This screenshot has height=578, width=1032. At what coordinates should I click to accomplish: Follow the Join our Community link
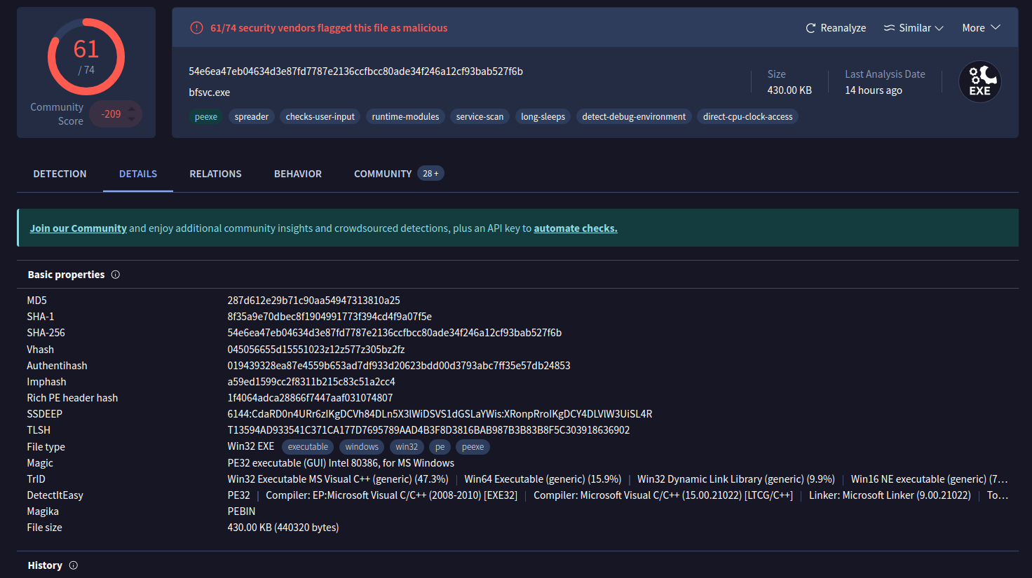pos(78,228)
